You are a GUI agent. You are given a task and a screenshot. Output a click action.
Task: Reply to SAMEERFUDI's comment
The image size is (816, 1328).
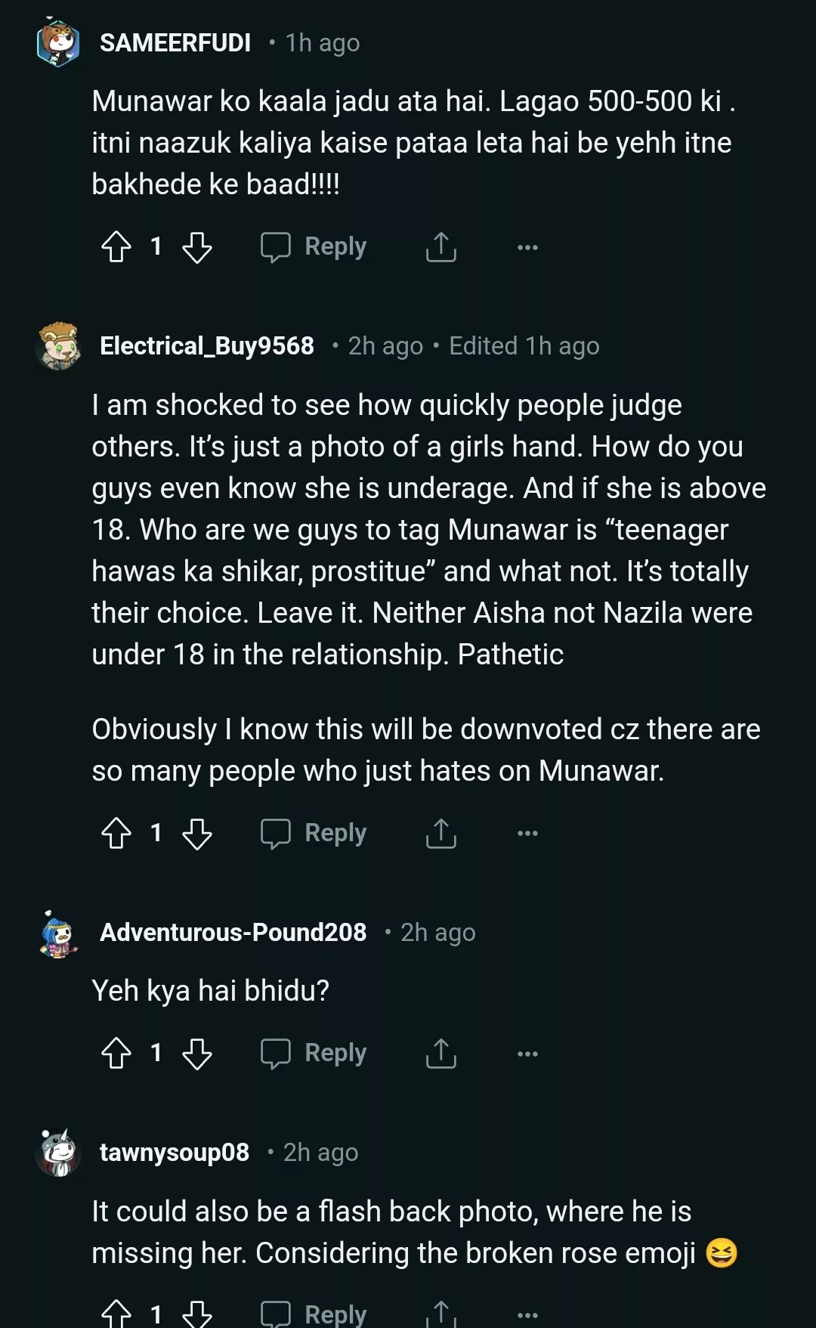coord(314,246)
